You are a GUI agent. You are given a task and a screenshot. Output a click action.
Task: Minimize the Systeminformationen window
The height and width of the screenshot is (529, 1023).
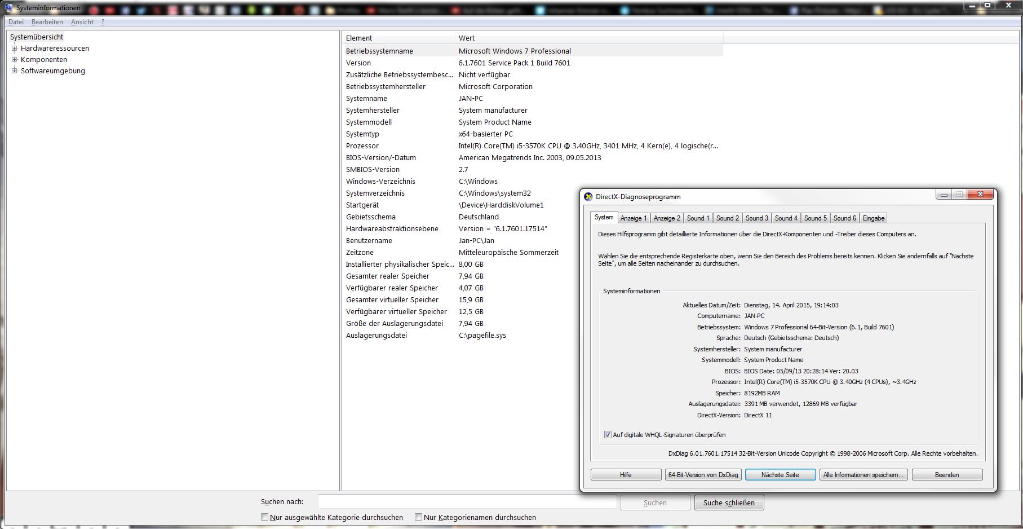972,5
